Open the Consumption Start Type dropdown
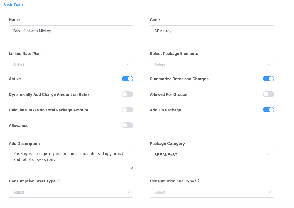 (71, 192)
